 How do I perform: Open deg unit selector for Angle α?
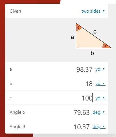[99, 112]
